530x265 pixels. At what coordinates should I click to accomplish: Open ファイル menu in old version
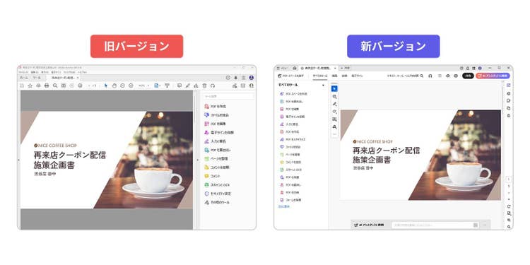(23, 72)
